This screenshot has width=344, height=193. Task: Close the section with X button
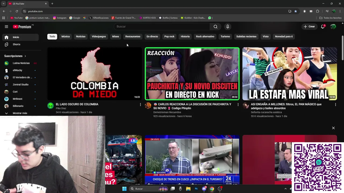333,128
